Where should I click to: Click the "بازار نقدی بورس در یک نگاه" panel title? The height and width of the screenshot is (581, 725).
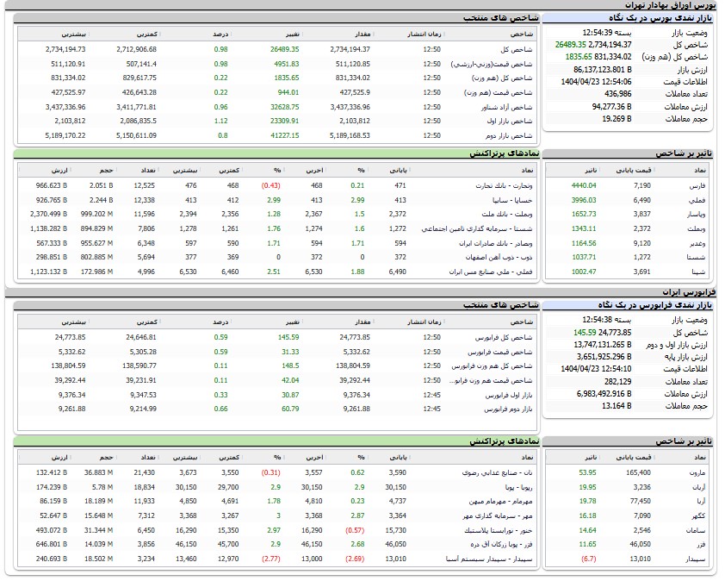[660, 18]
